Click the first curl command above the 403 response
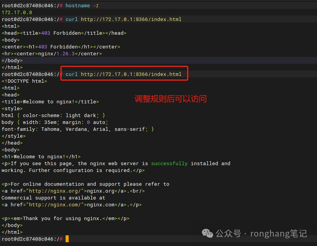The width and height of the screenshot is (317, 246). (x=123, y=19)
